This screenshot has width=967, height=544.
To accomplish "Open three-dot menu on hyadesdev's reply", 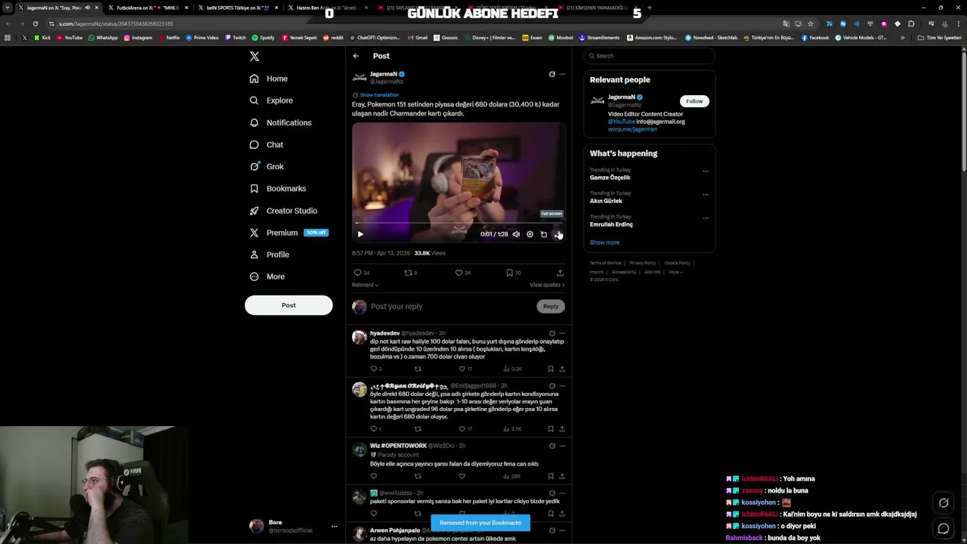I will 561,333.
